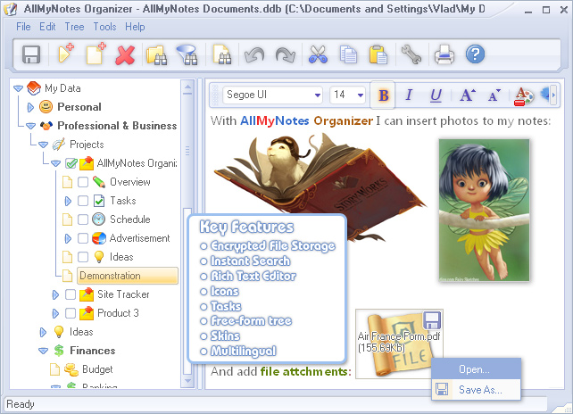The width and height of the screenshot is (573, 414).
Task: Check the Product 3 checkbox
Action: click(71, 313)
